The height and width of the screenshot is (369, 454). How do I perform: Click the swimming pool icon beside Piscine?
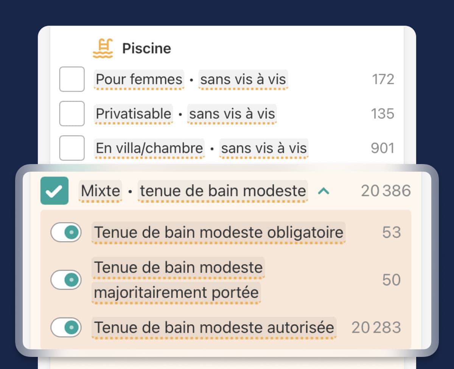point(103,49)
